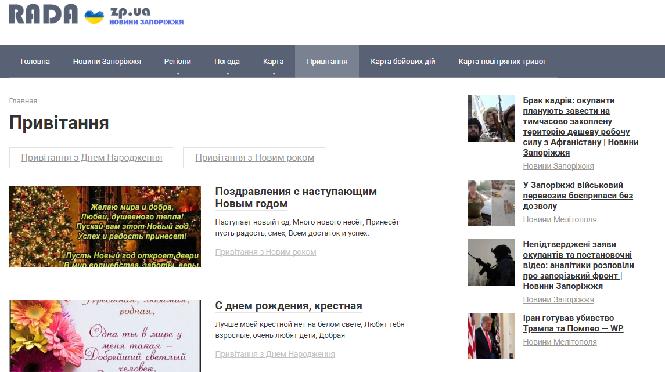The height and width of the screenshot is (372, 665).
Task: Open article Поздравления с наступающим Новым годом
Action: [x=296, y=197]
